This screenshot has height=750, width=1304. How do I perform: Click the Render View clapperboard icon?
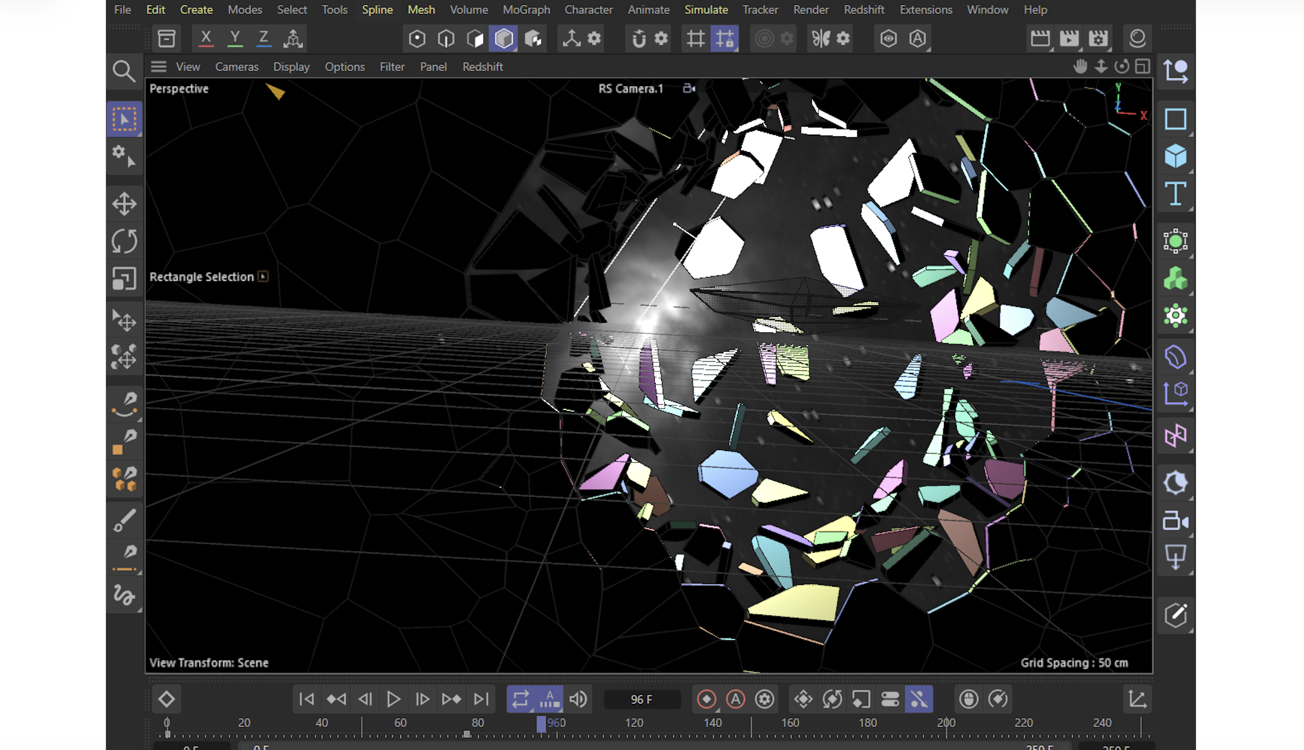pyautogui.click(x=1040, y=38)
